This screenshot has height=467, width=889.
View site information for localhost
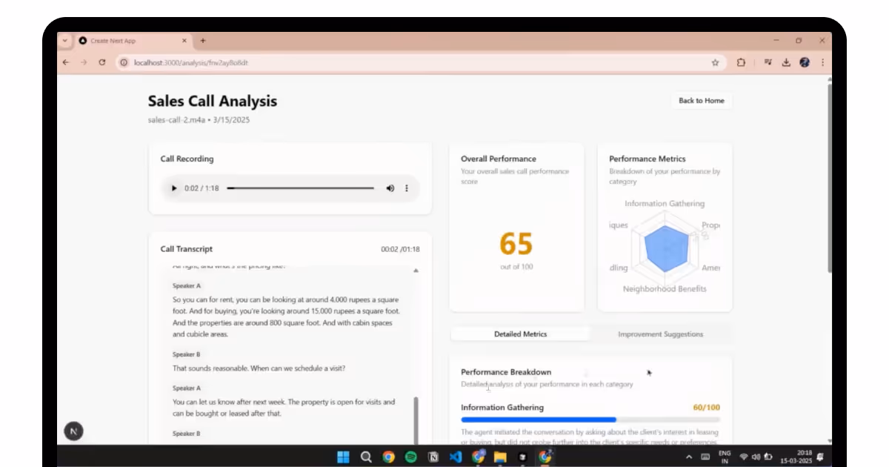coord(124,63)
